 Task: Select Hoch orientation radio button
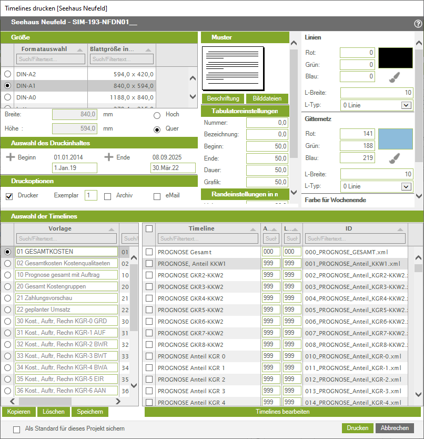tap(157, 115)
